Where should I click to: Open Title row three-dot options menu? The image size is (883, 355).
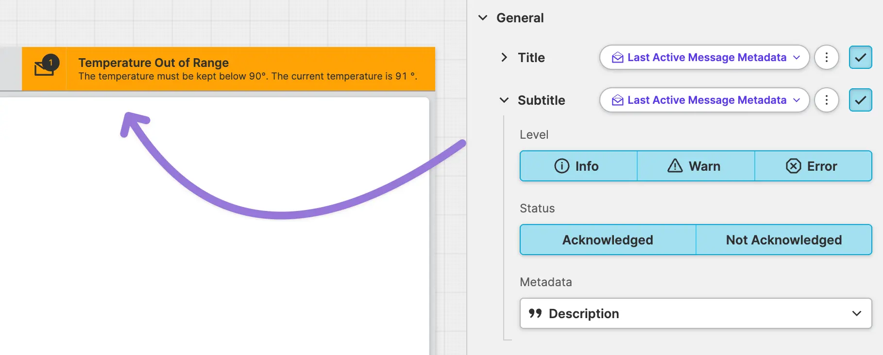826,58
